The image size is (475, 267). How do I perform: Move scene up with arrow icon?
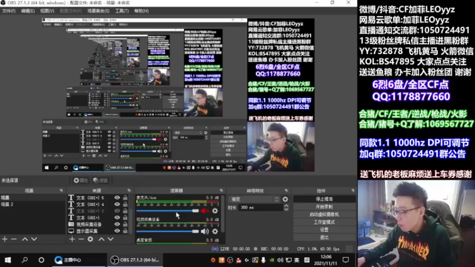[25, 239]
